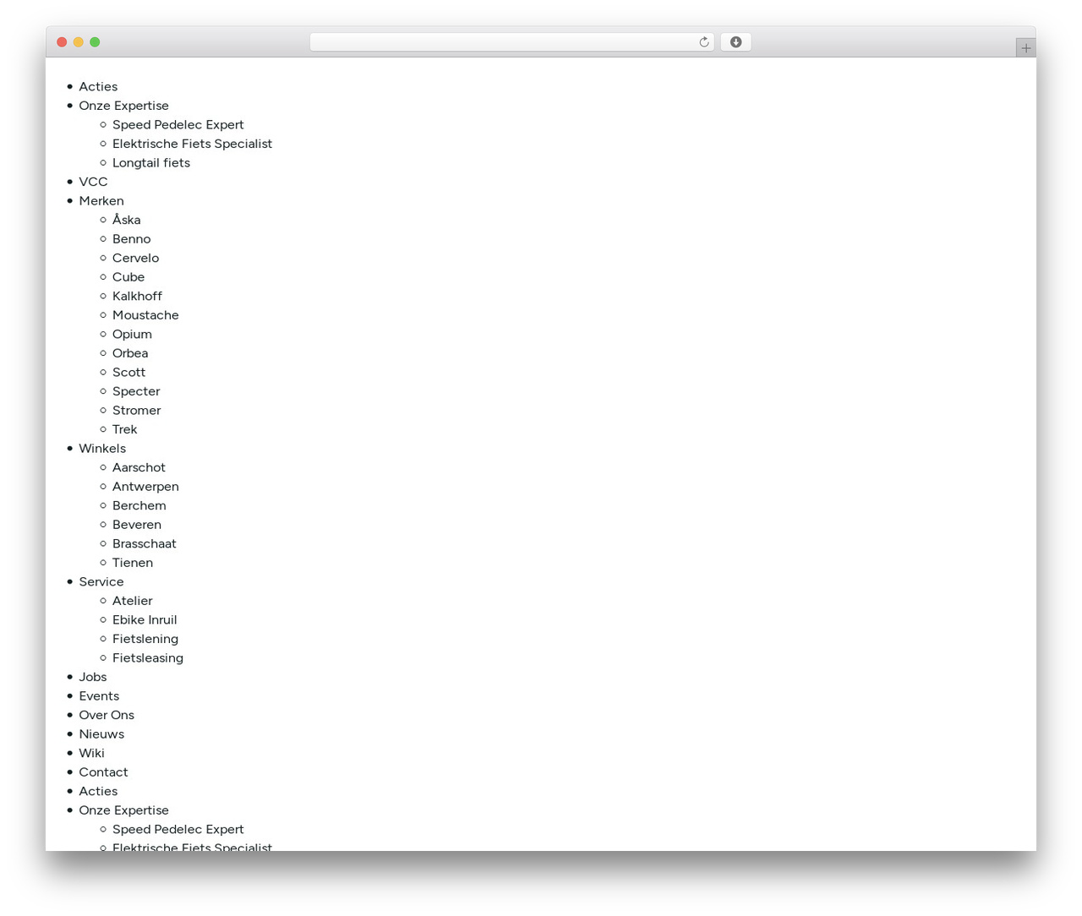Open the Kalkhoff brand page
Image resolution: width=1082 pixels, height=916 pixels.
137,296
